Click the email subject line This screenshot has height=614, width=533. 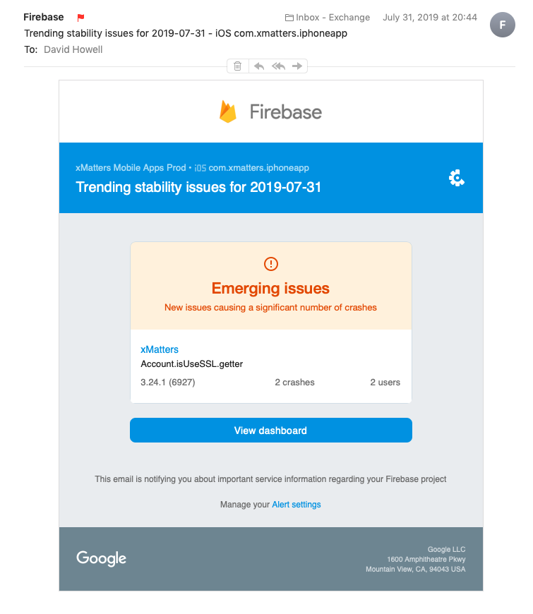click(x=186, y=33)
